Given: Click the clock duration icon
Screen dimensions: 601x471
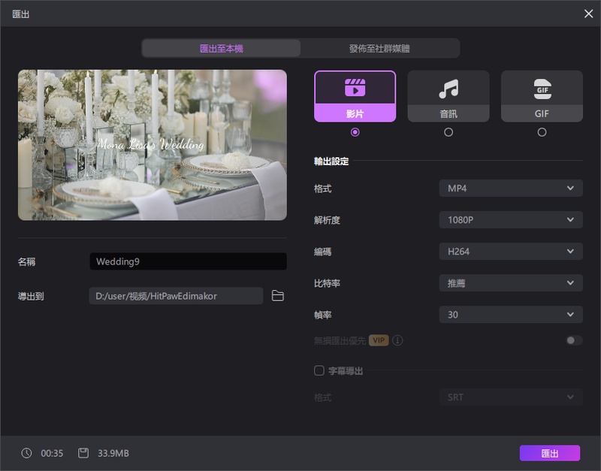Looking at the screenshot, I should pyautogui.click(x=26, y=453).
